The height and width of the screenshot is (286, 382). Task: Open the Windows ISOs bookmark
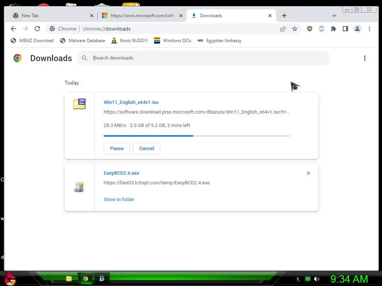pos(173,41)
